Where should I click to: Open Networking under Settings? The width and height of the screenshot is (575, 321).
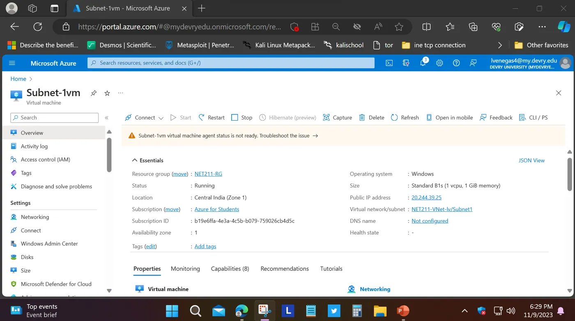[x=34, y=217]
